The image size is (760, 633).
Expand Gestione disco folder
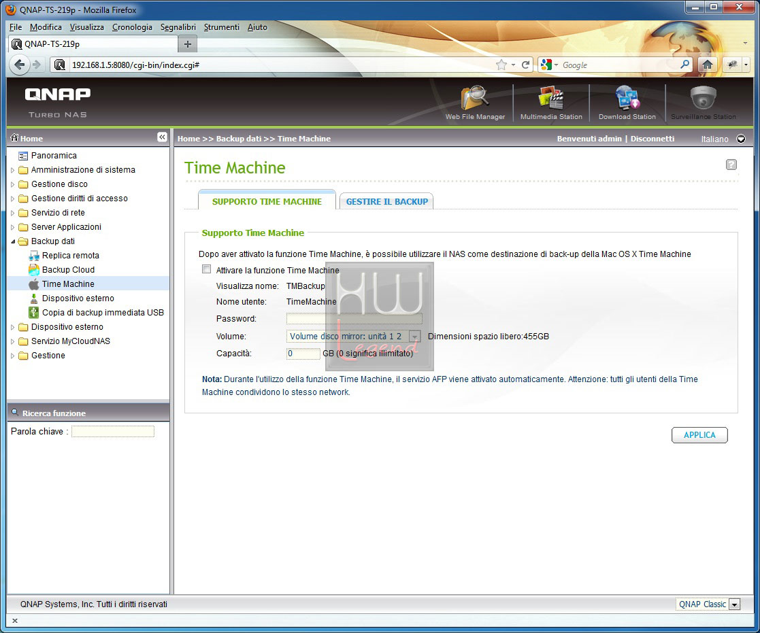click(13, 184)
